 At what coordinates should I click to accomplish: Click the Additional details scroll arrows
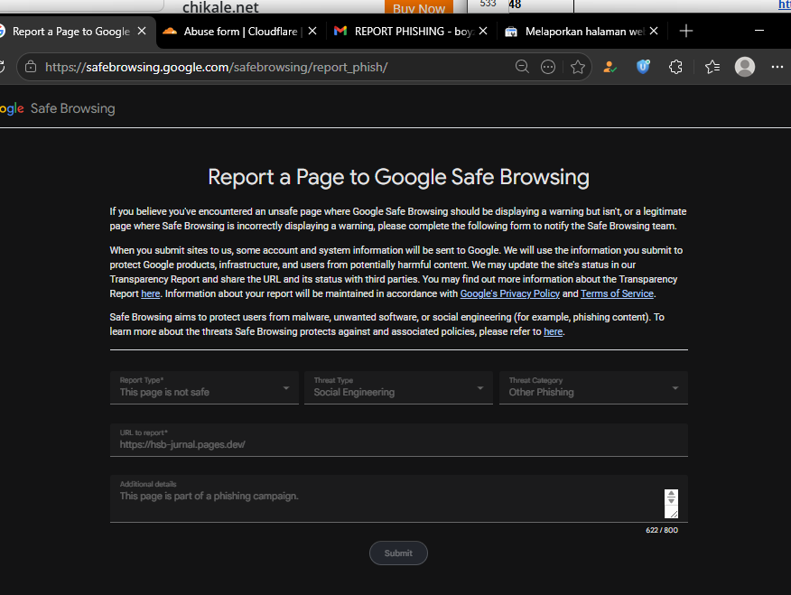(x=671, y=497)
